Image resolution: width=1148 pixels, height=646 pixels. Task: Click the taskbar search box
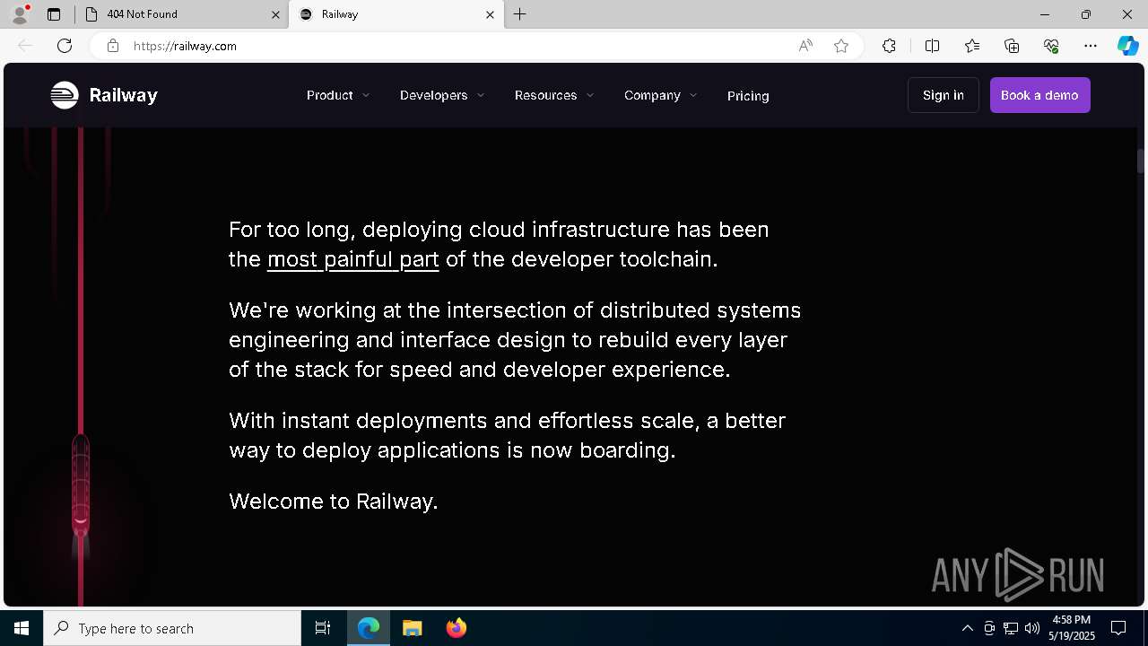(172, 628)
